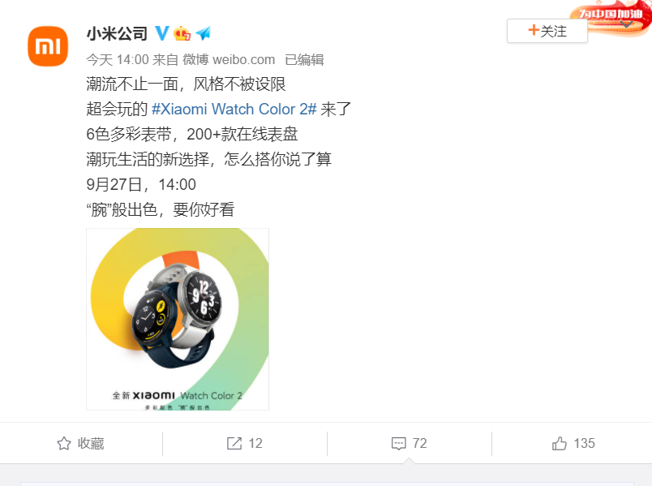Follow 小米公司 with the +关注 button

(547, 31)
